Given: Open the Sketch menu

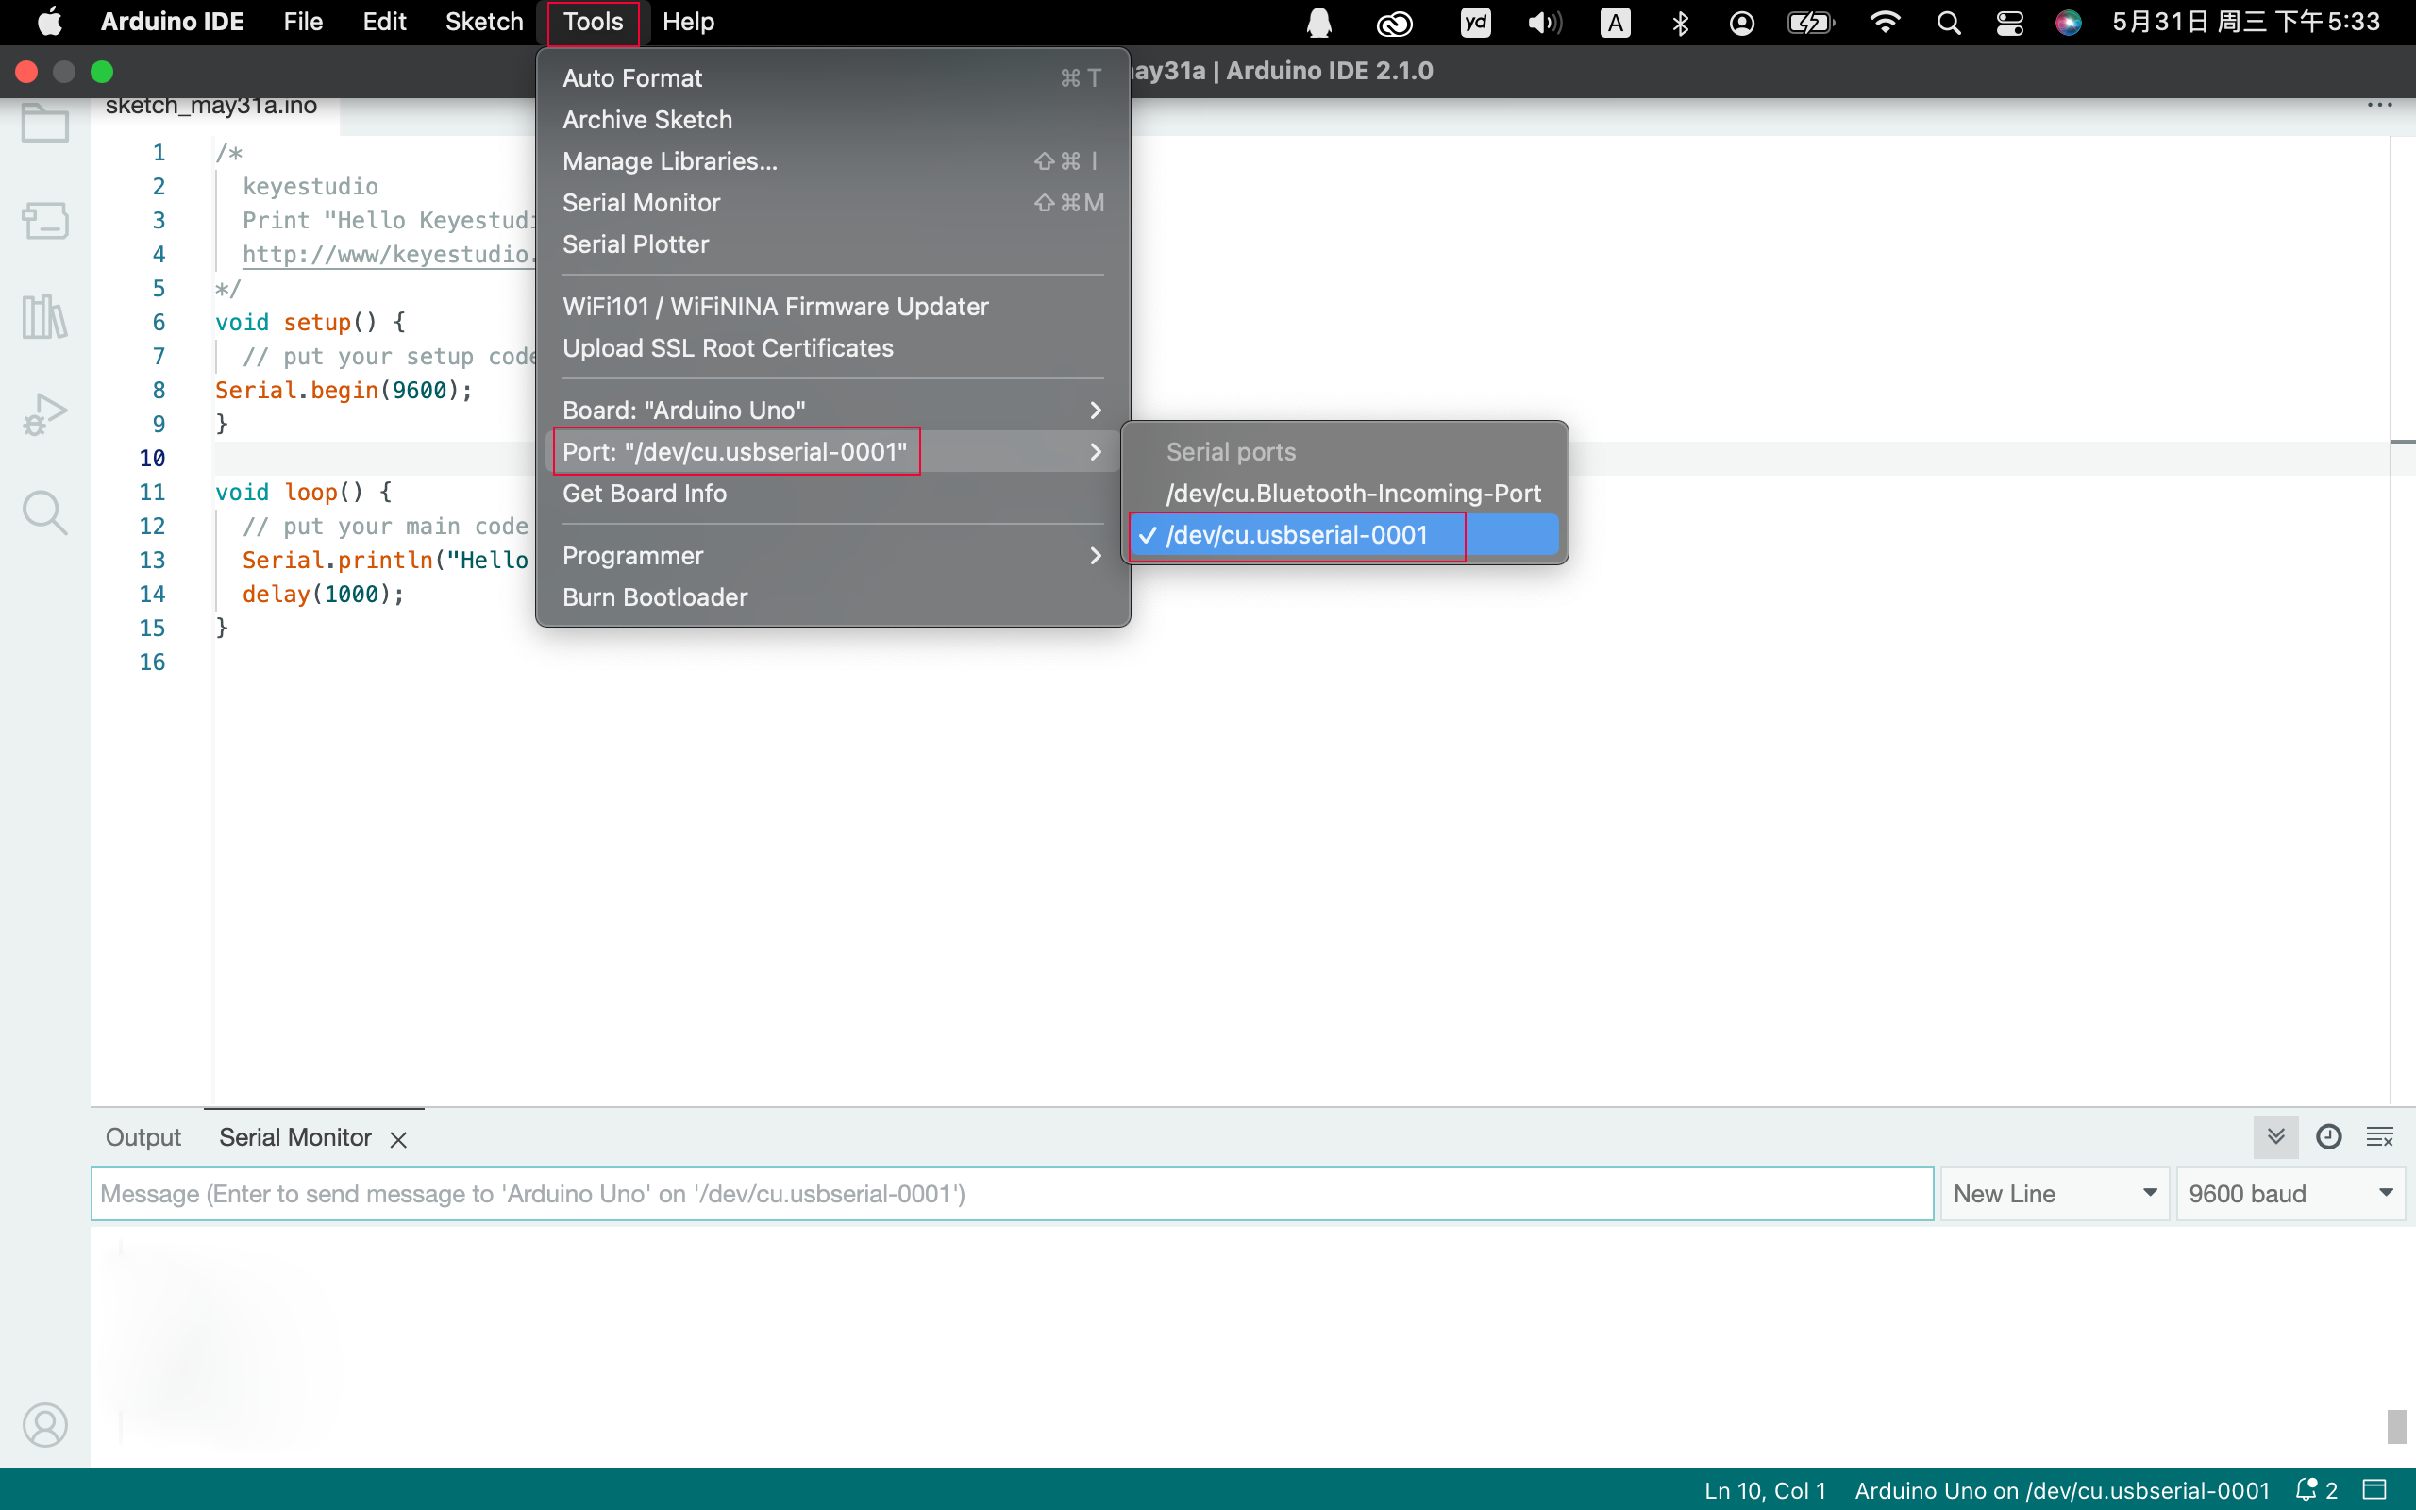Looking at the screenshot, I should click(484, 22).
